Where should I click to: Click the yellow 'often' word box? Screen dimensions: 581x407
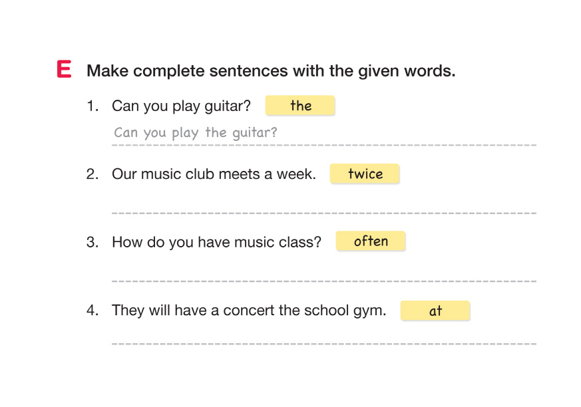(371, 241)
